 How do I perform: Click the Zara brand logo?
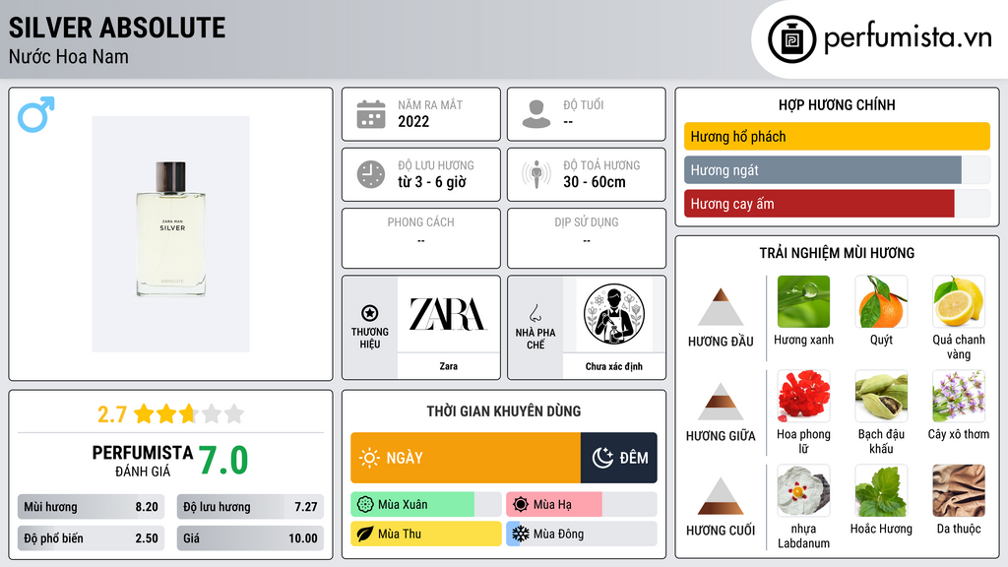[448, 314]
